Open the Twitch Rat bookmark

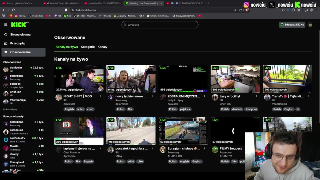click(x=57, y=16)
